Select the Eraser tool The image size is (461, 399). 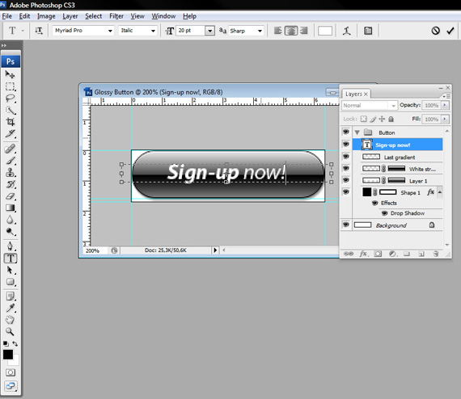[x=10, y=196]
